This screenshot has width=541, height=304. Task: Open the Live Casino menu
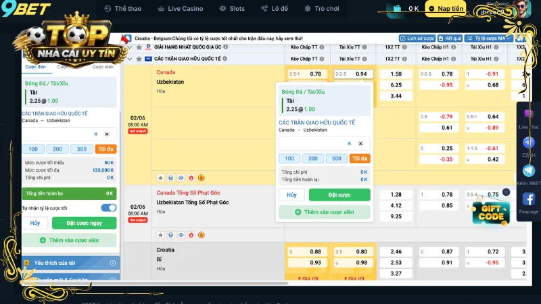click(x=181, y=9)
